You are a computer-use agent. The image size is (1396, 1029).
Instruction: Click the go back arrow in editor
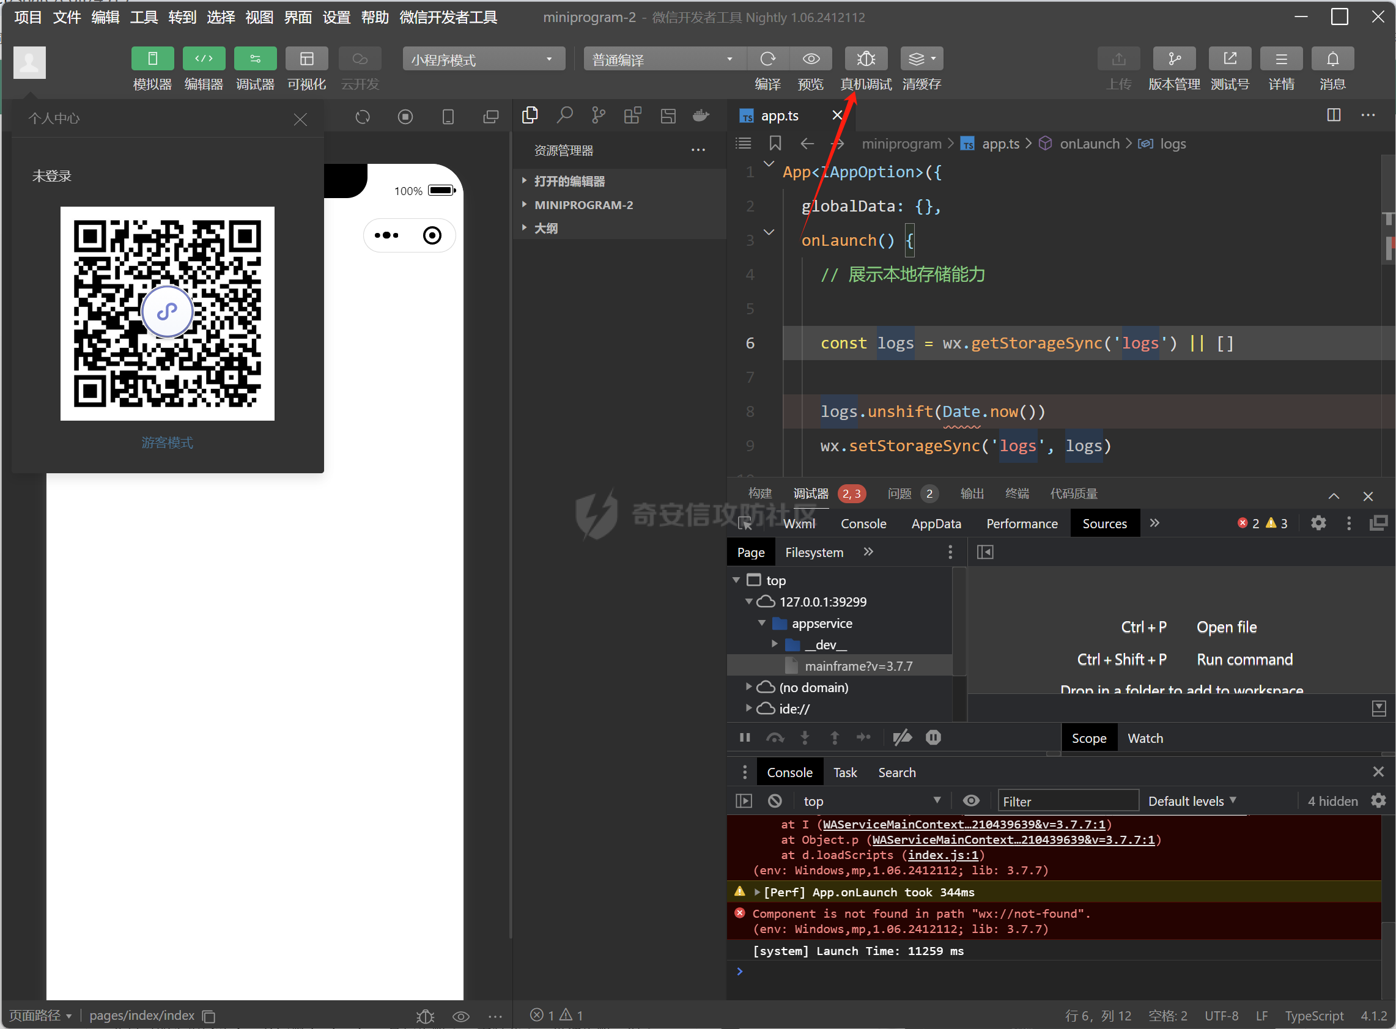pyautogui.click(x=807, y=144)
